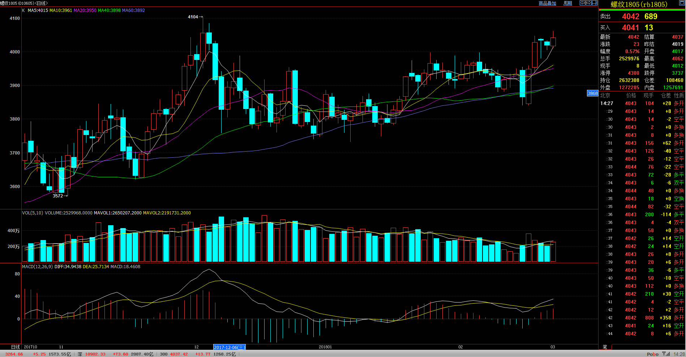Click the 4104 high price marker
Image resolution: width=686 pixels, height=357 pixels.
coord(193,17)
